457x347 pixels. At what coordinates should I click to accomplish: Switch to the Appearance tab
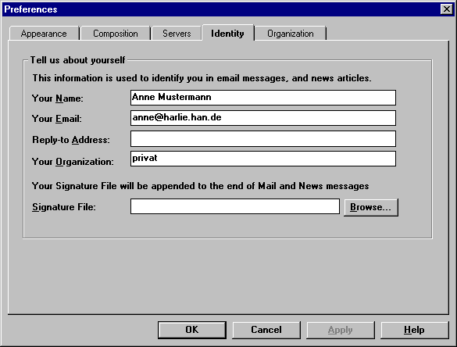(44, 34)
